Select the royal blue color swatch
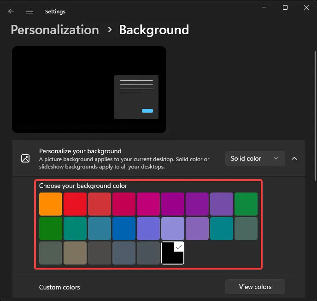This screenshot has width=317, height=301. tap(124, 229)
